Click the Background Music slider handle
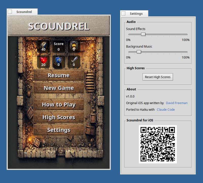The image size is (203, 183). pyautogui.click(x=139, y=52)
